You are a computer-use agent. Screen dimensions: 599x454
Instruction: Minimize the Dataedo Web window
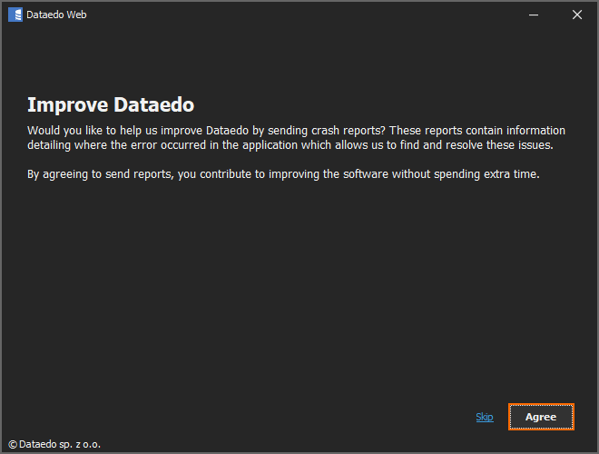tap(535, 15)
